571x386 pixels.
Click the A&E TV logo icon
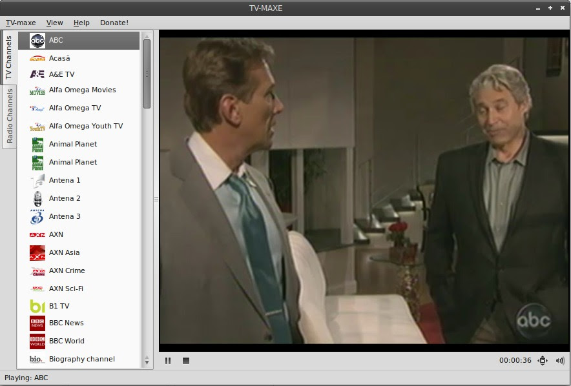37,74
